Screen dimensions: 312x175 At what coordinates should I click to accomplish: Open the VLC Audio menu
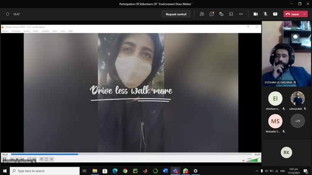tap(26, 31)
